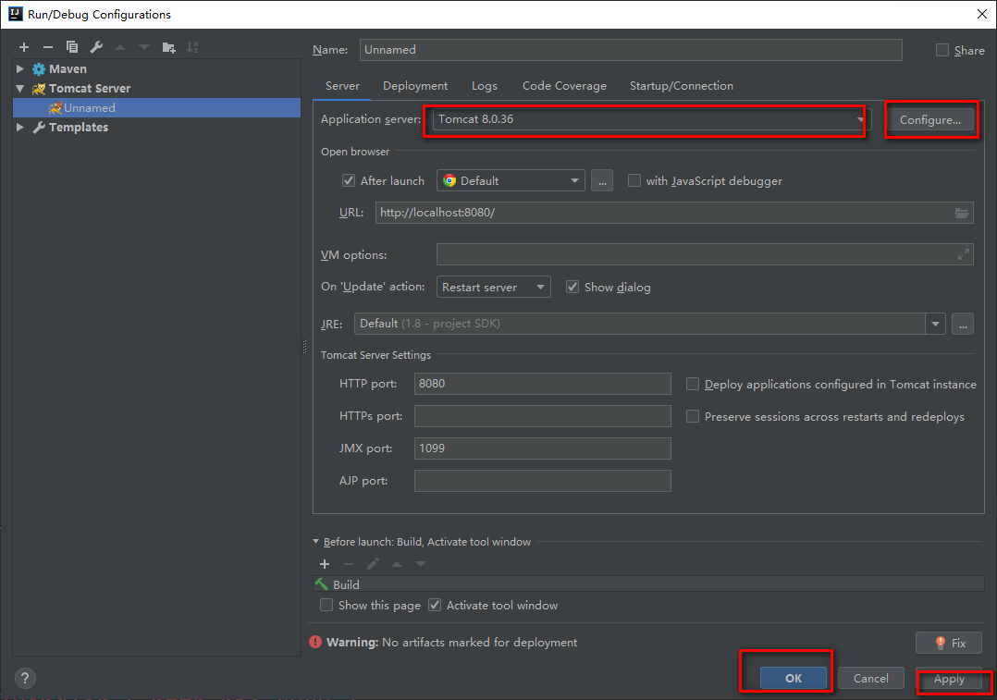Enable Deploy applications configured in Tomcat instance
This screenshot has width=997, height=700.
(693, 384)
